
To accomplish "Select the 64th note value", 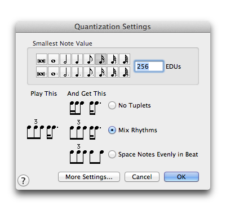I will point(125,59).
